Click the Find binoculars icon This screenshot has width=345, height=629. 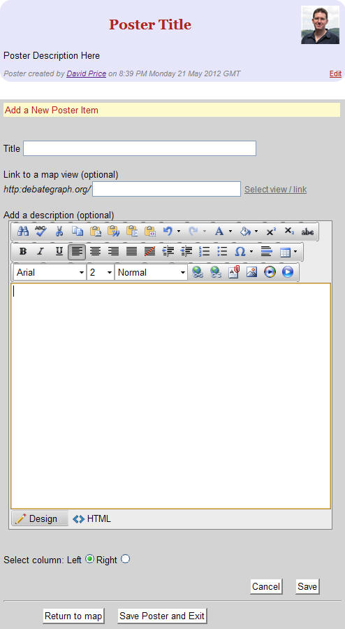[x=23, y=232]
